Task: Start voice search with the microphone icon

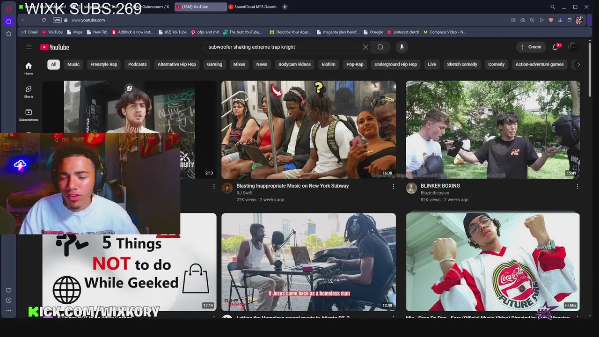Action: [402, 47]
